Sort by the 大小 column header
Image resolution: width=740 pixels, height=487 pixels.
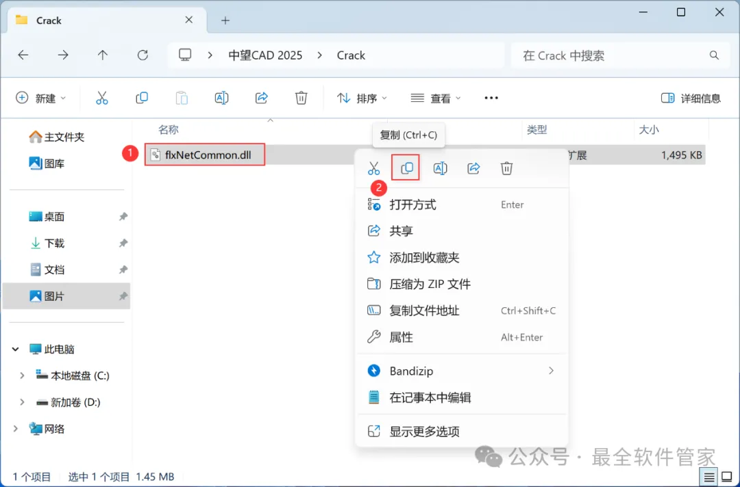click(x=648, y=129)
